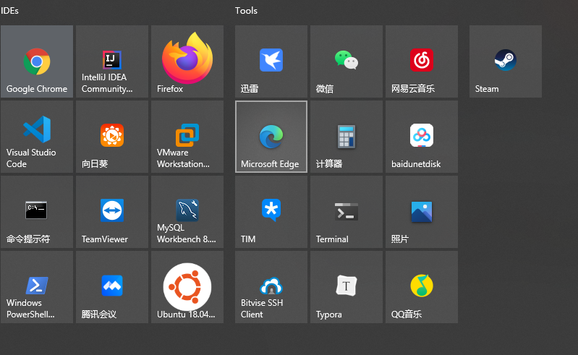Image resolution: width=578 pixels, height=355 pixels.
Task: Open MySQL Workbench tile
Action: [187, 212]
